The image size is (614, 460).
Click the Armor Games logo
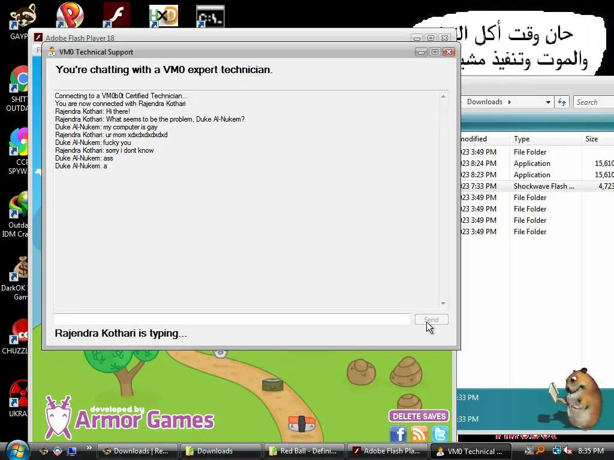(x=130, y=417)
